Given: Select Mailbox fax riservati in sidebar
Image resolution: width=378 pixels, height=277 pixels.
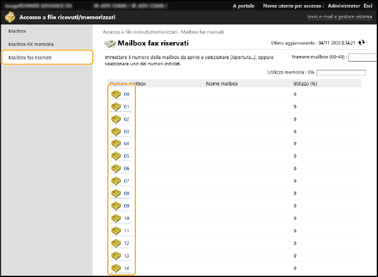Looking at the screenshot, I should coord(30,58).
